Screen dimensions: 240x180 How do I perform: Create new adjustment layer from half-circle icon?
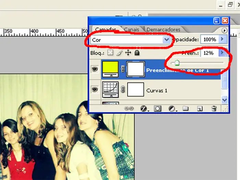tap(172, 109)
